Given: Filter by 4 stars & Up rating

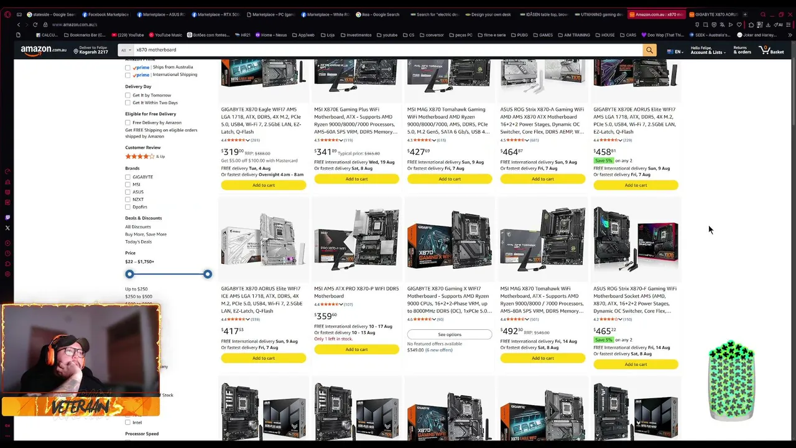Looking at the screenshot, I should click(x=145, y=156).
